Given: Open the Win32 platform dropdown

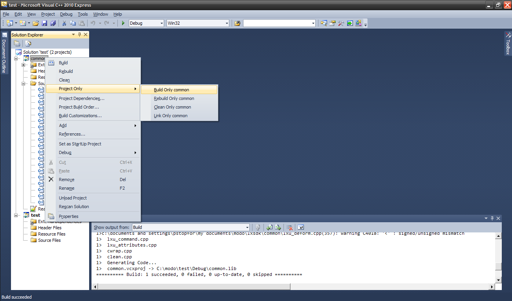Looking at the screenshot, I should [227, 23].
